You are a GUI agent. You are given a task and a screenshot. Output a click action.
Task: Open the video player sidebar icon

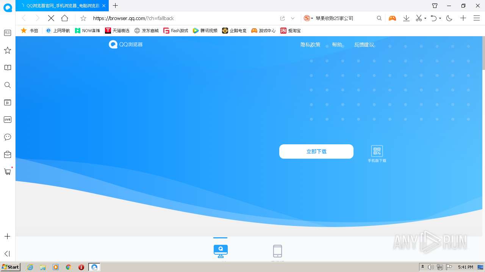tap(8, 102)
